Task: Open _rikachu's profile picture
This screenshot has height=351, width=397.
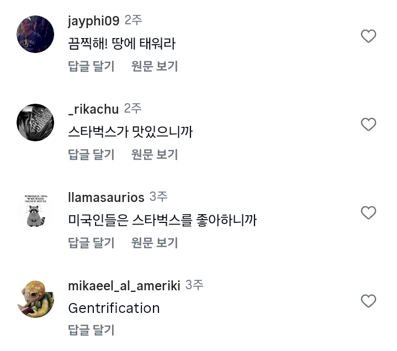Action: [35, 123]
